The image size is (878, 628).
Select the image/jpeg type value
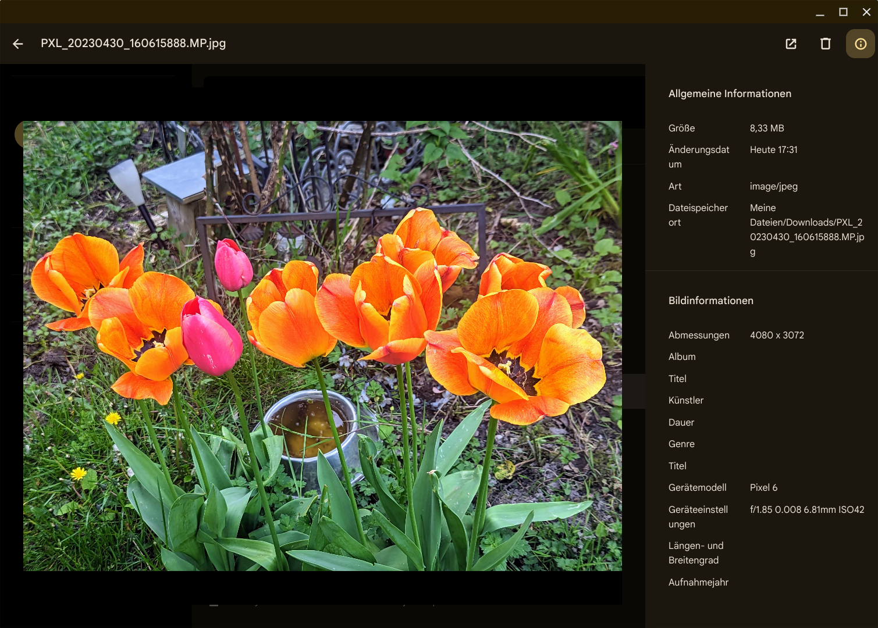click(773, 186)
